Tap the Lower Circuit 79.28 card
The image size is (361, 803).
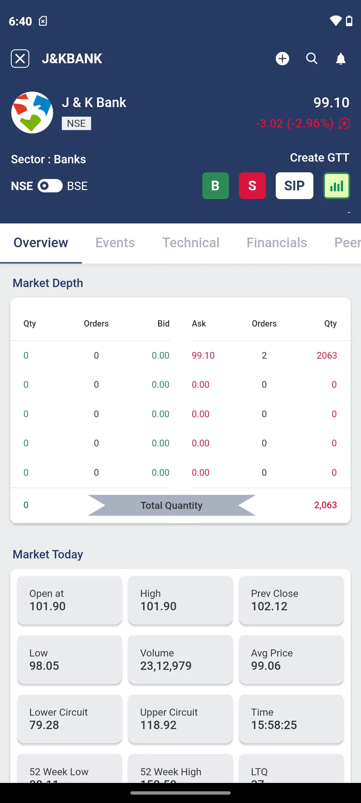[70, 719]
